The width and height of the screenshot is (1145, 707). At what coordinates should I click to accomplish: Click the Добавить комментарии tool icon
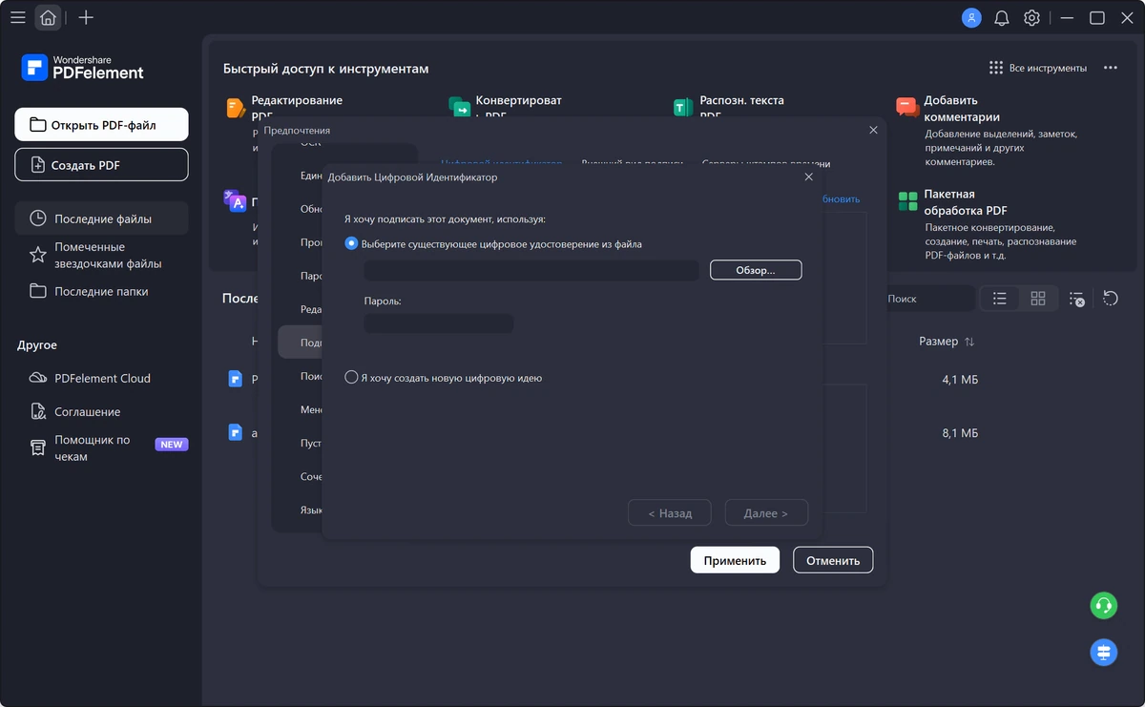point(906,106)
